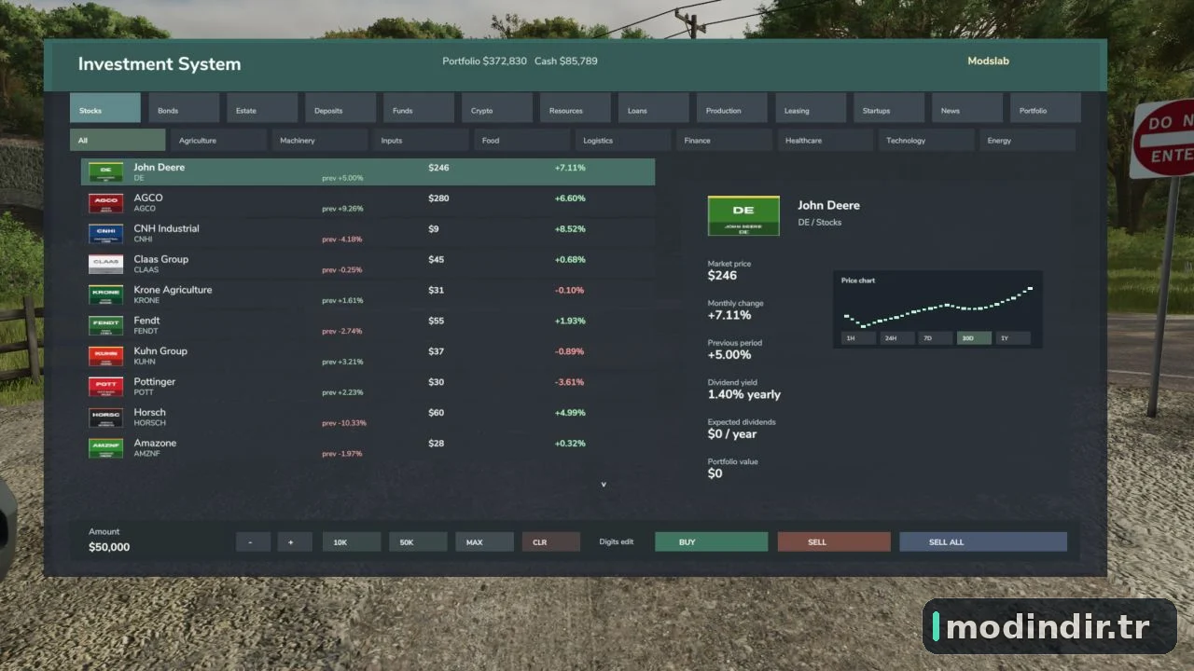Click the green BUY button

click(711, 542)
